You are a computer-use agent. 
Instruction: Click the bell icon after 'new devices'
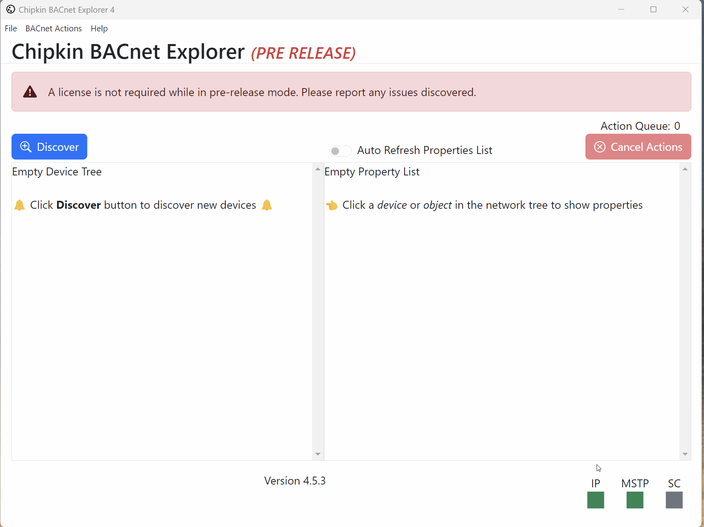tap(267, 205)
